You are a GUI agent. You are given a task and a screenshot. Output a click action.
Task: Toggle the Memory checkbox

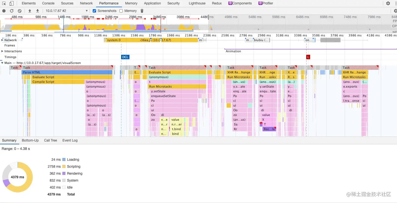pos(121,11)
